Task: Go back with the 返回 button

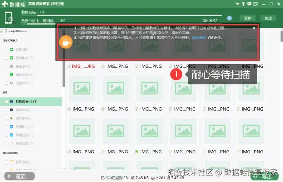Action: tap(19, 176)
